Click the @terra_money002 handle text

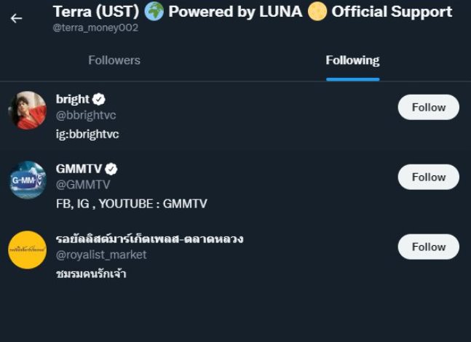(95, 28)
